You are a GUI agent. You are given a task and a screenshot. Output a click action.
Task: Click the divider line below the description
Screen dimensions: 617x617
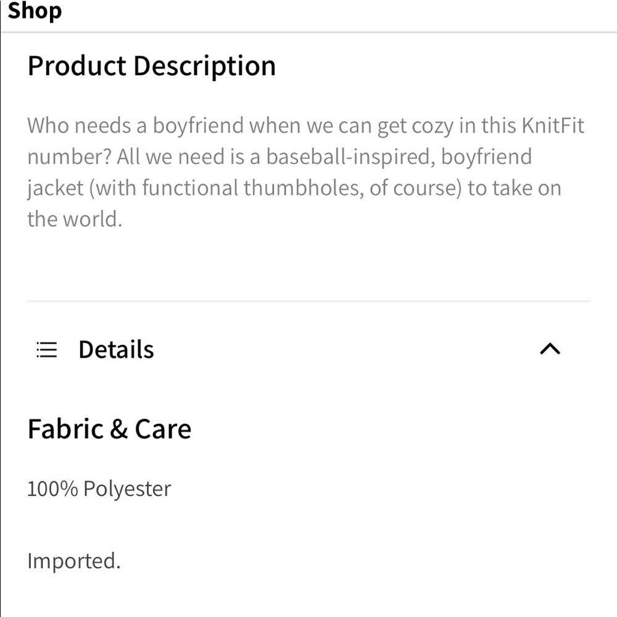(x=308, y=302)
